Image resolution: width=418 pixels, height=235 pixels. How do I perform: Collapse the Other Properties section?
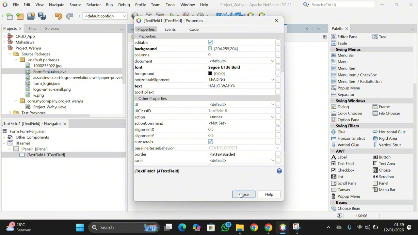[136, 99]
